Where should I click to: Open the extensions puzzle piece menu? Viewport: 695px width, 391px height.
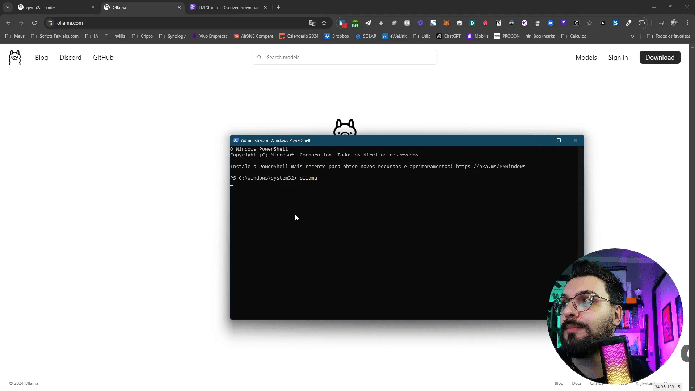pyautogui.click(x=642, y=23)
